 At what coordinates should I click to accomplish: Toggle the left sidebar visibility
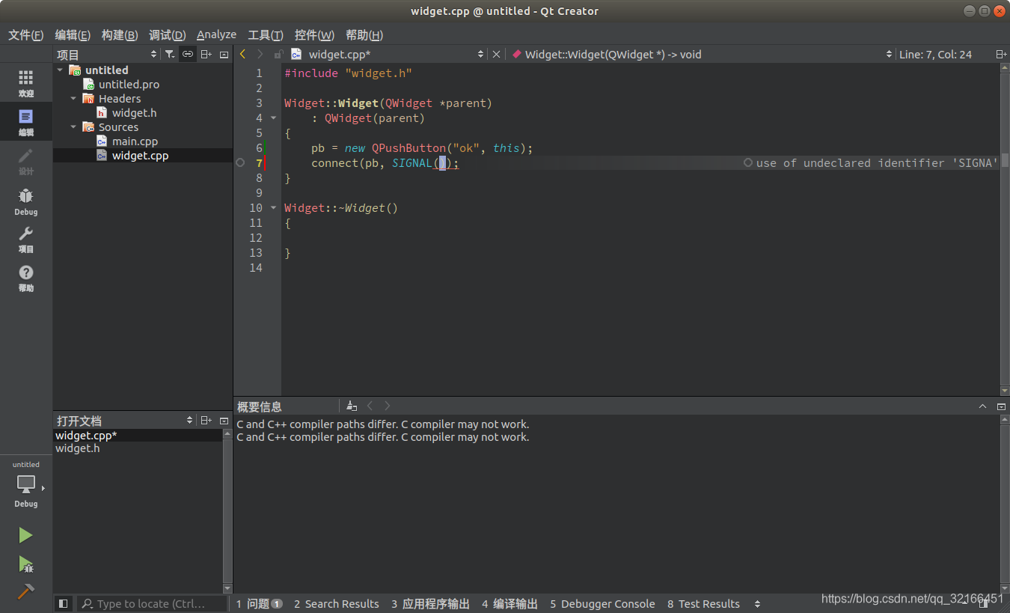(x=64, y=603)
